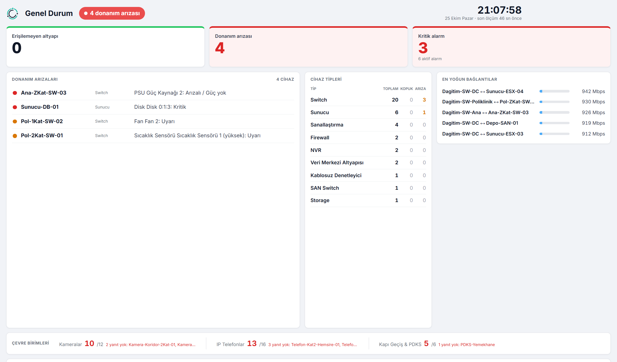Click the red status dot for Sunucu-DB-01

coord(15,107)
